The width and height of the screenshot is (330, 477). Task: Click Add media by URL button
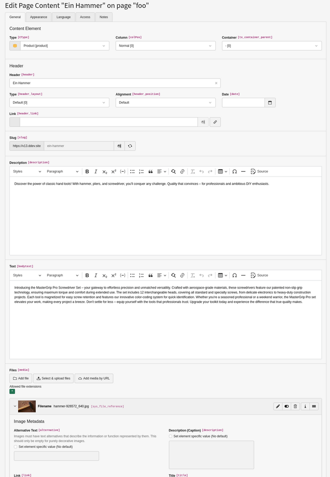94,378
